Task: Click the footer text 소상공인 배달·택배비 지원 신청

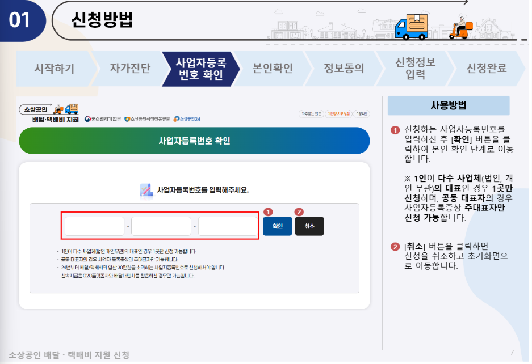Action: point(69,355)
